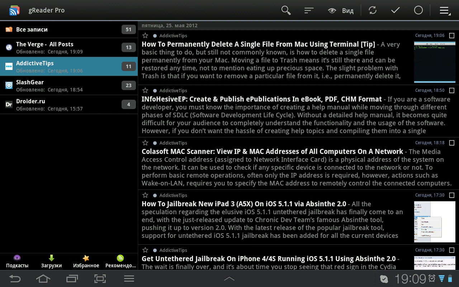
Task: Open Загрузки downloads section
Action: (x=51, y=262)
